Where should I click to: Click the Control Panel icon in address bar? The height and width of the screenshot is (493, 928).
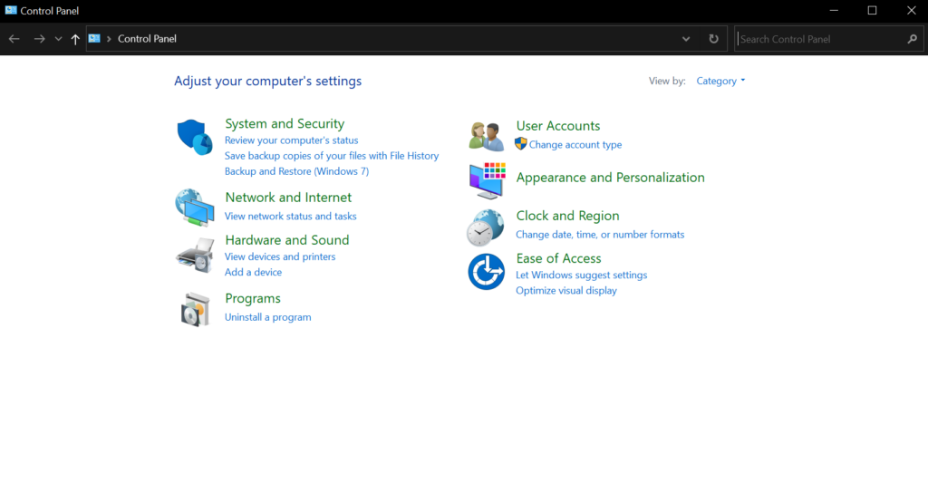[x=94, y=38]
